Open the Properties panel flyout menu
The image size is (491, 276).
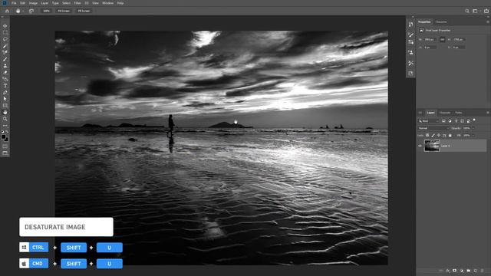[x=488, y=22]
